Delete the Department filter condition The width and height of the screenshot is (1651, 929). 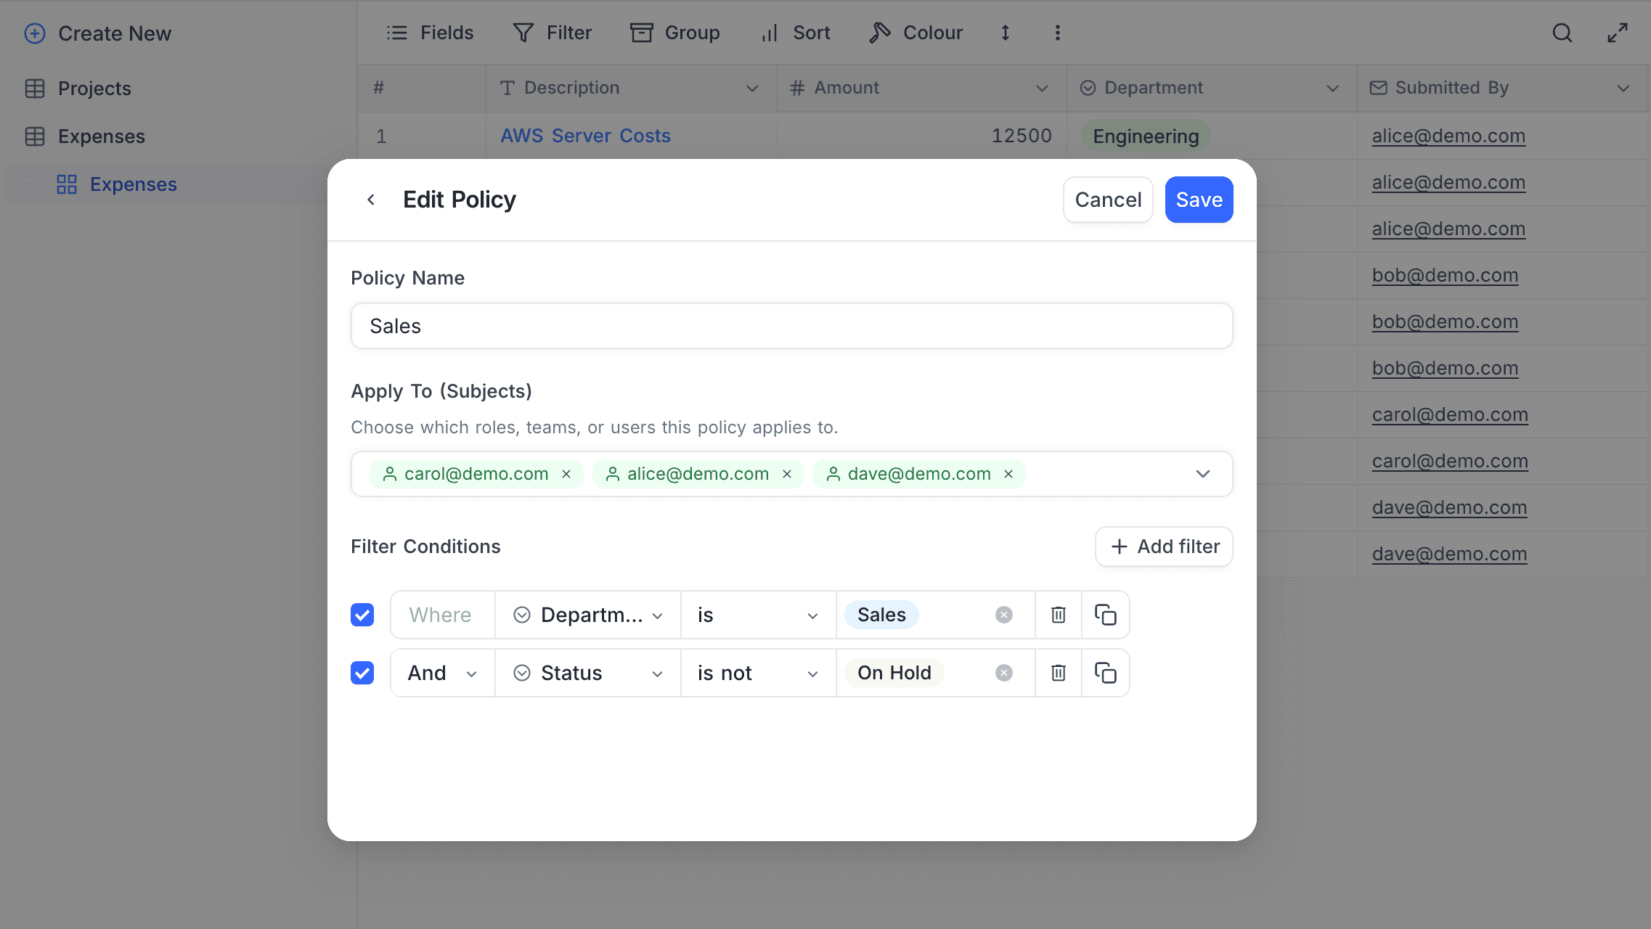[1058, 614]
